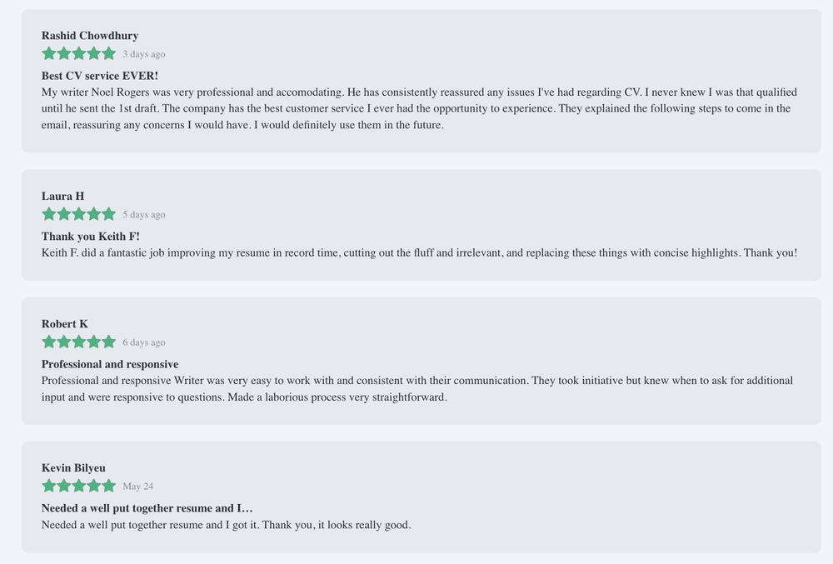Click the 'Professional and responsive' review title
Image resolution: width=833 pixels, height=564 pixels.
tap(110, 364)
